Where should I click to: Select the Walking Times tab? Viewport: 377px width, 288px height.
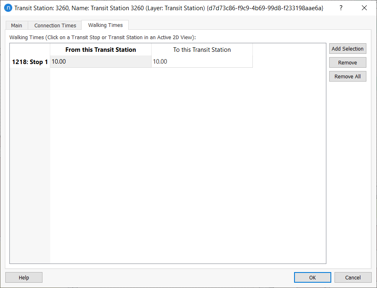[x=105, y=25]
